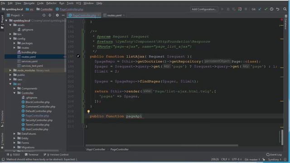Open the Project view dropdown

pyautogui.click(x=15, y=15)
